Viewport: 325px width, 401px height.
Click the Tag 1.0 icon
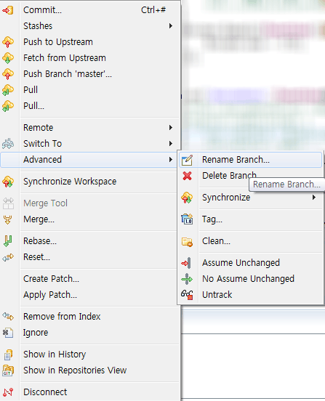point(187,219)
